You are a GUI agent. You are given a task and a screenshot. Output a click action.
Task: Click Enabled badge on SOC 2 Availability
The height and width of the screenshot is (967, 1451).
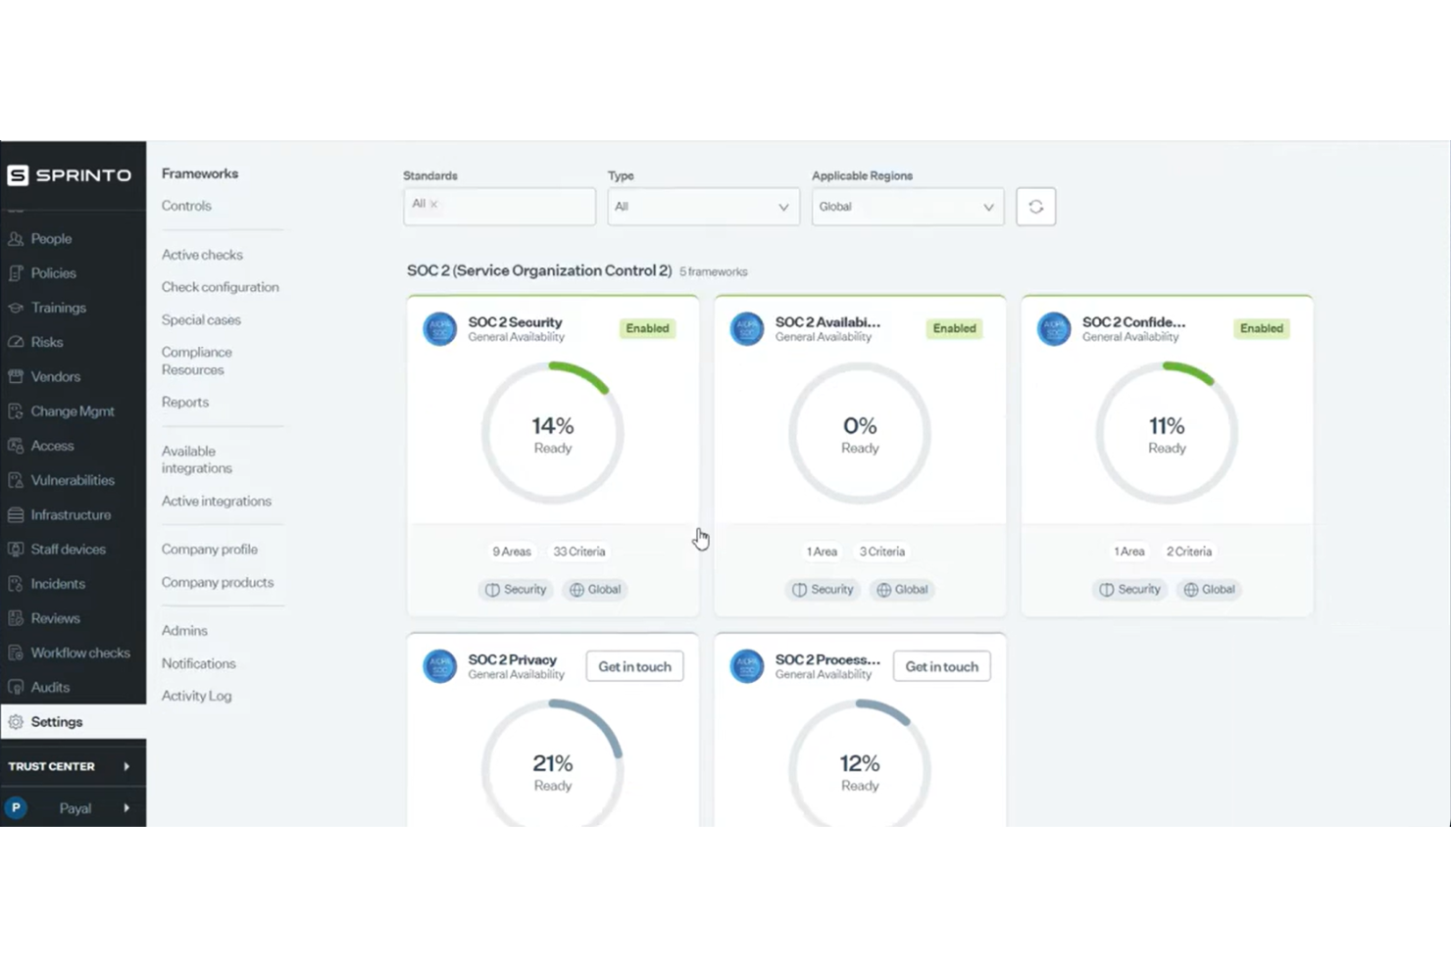pyautogui.click(x=955, y=328)
